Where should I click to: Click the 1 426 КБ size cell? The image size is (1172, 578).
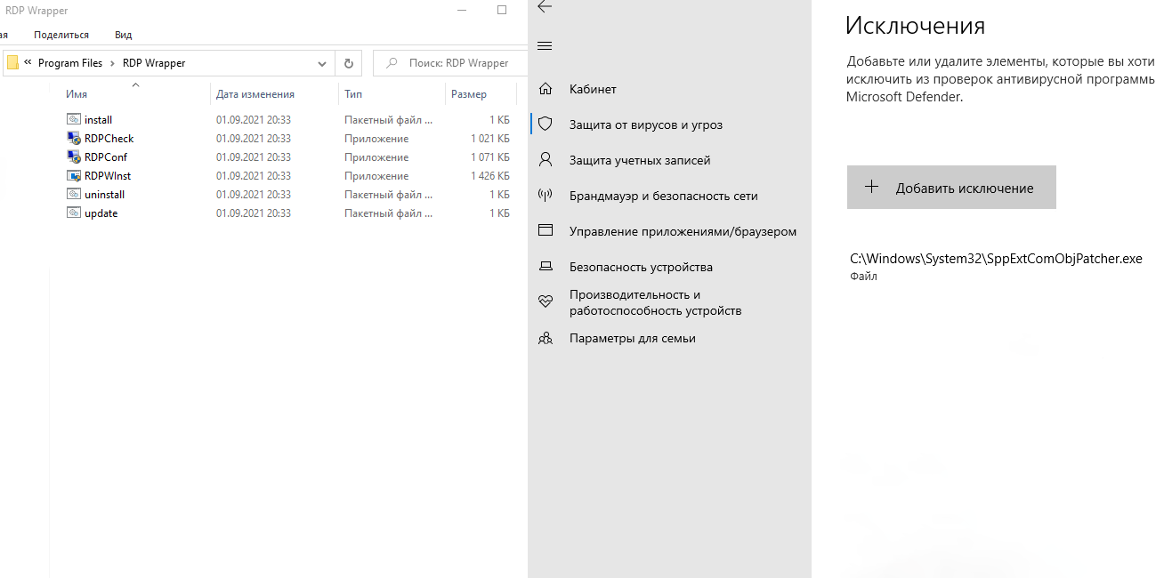pos(489,175)
